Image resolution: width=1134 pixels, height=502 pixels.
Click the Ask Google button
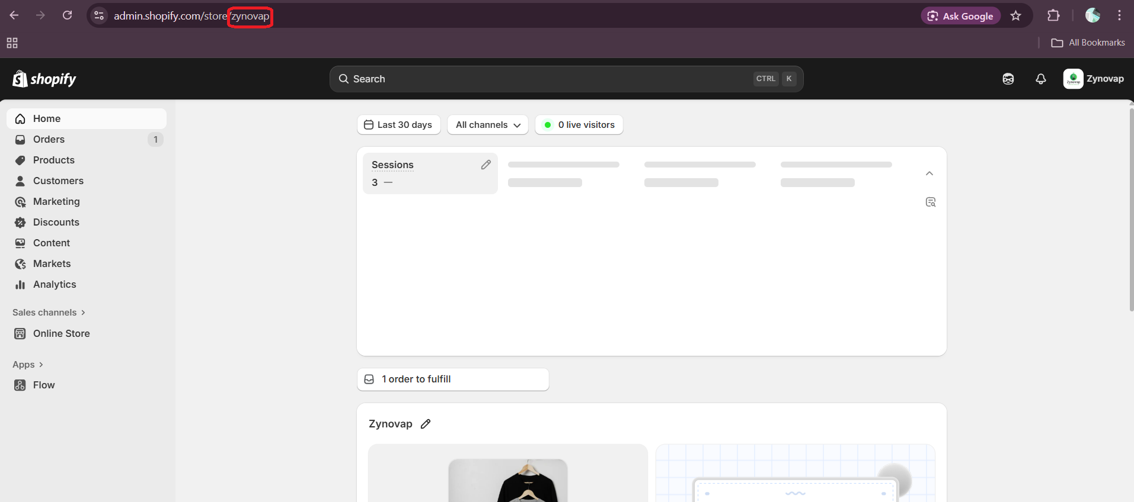coord(960,16)
